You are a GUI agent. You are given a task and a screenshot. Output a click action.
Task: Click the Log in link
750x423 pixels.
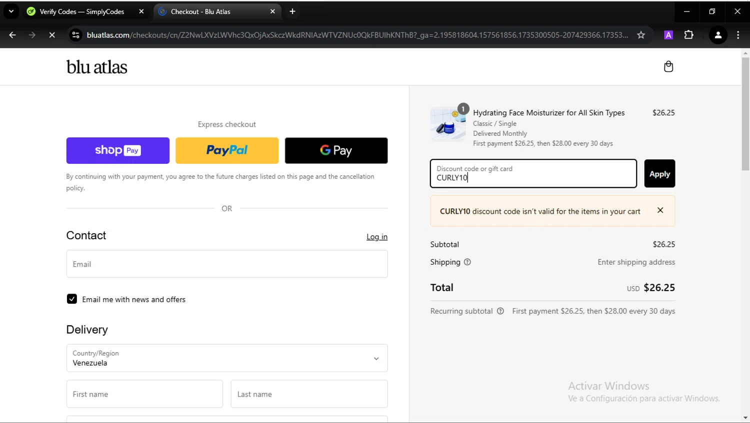tap(376, 237)
